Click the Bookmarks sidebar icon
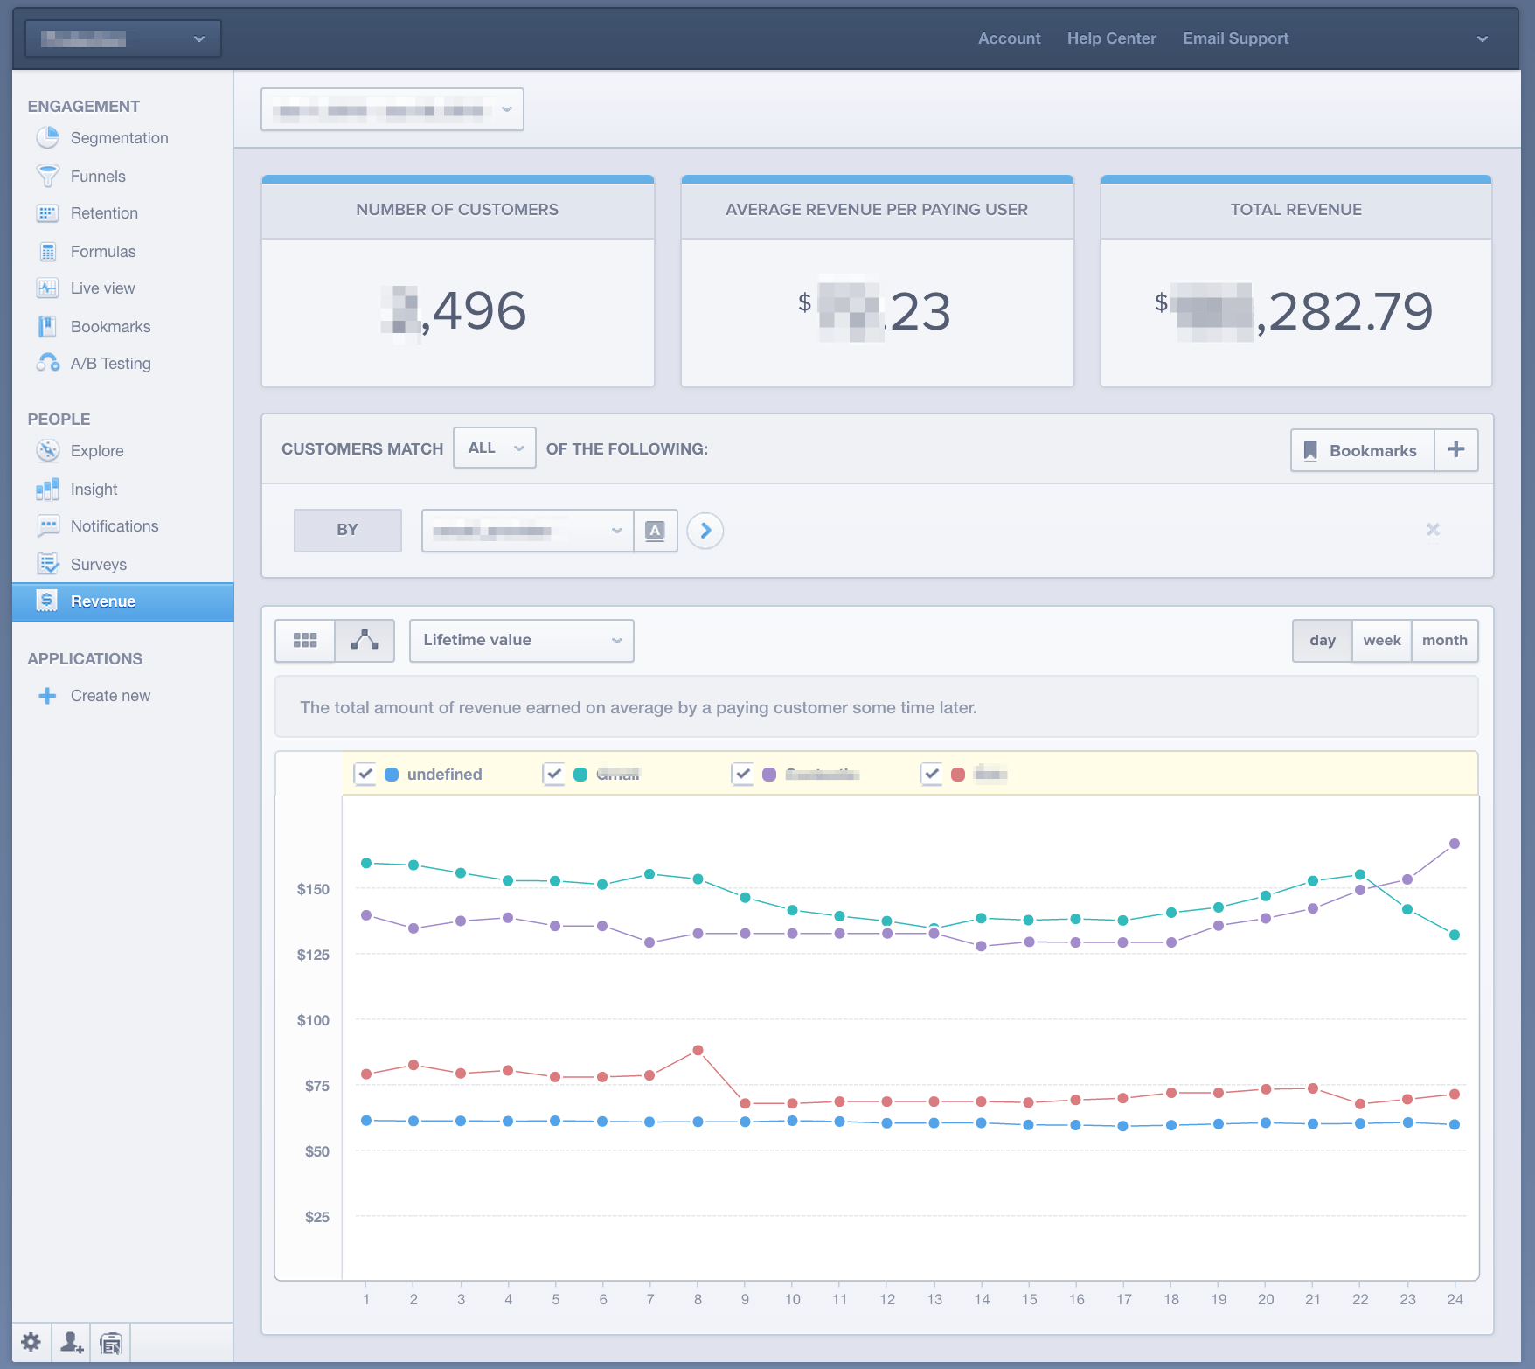 pyautogui.click(x=47, y=327)
